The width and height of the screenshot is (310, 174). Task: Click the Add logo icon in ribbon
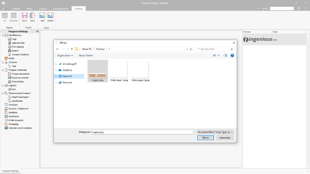(x=42, y=17)
